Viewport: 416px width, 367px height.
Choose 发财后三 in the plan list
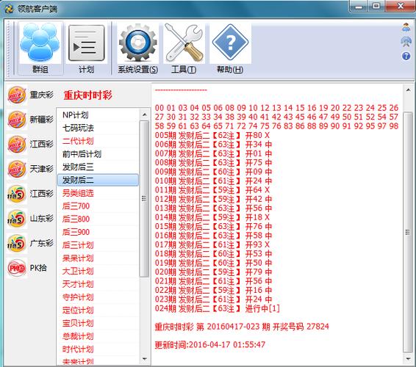coord(98,167)
